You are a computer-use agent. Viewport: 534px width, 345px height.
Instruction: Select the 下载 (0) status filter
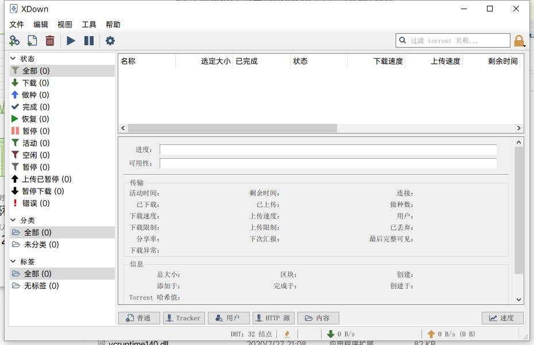pos(35,83)
